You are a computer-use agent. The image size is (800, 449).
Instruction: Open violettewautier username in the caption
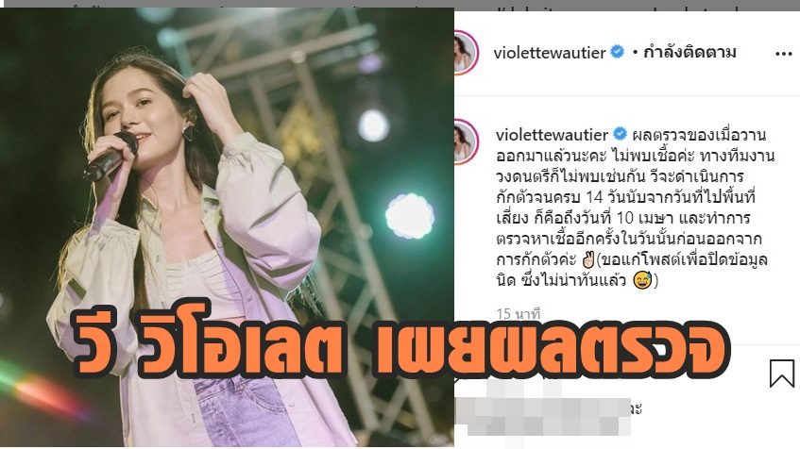click(552, 135)
